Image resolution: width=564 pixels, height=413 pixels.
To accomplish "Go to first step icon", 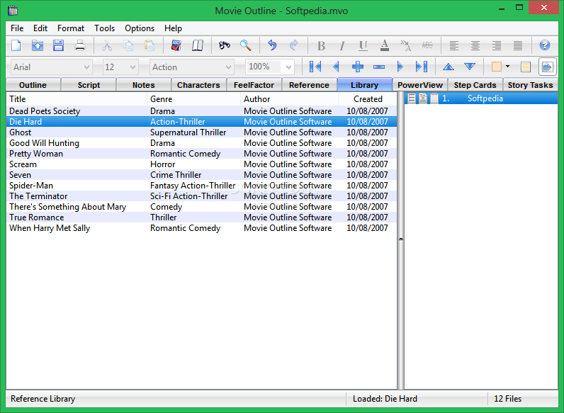I will (x=315, y=67).
